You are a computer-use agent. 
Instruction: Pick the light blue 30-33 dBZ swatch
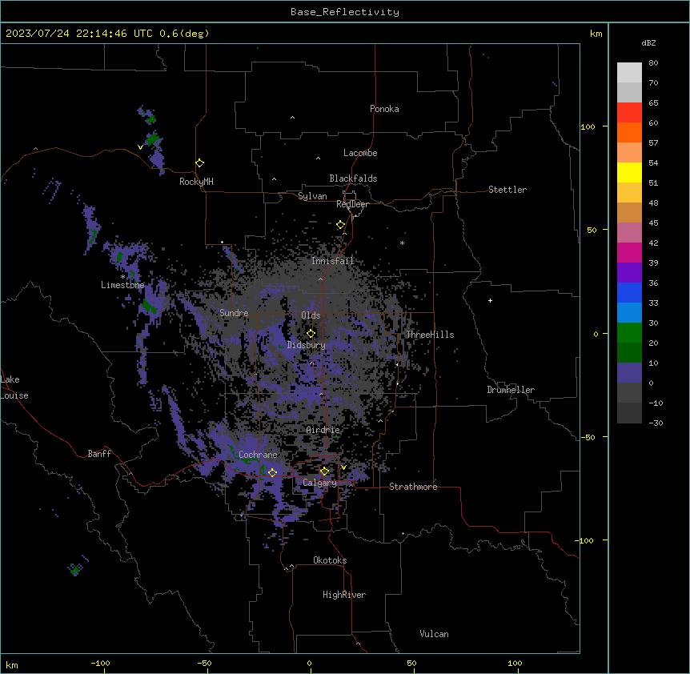pyautogui.click(x=629, y=313)
